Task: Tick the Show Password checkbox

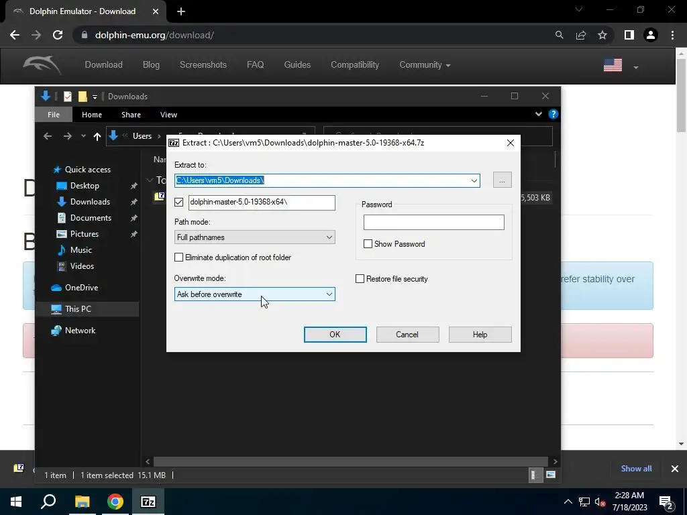Action: (368, 244)
